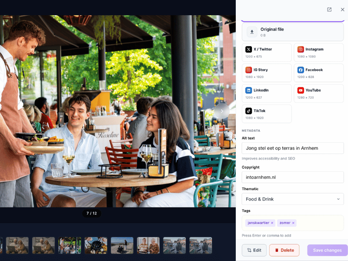Select the two elderly women thumbnail

click(148, 245)
